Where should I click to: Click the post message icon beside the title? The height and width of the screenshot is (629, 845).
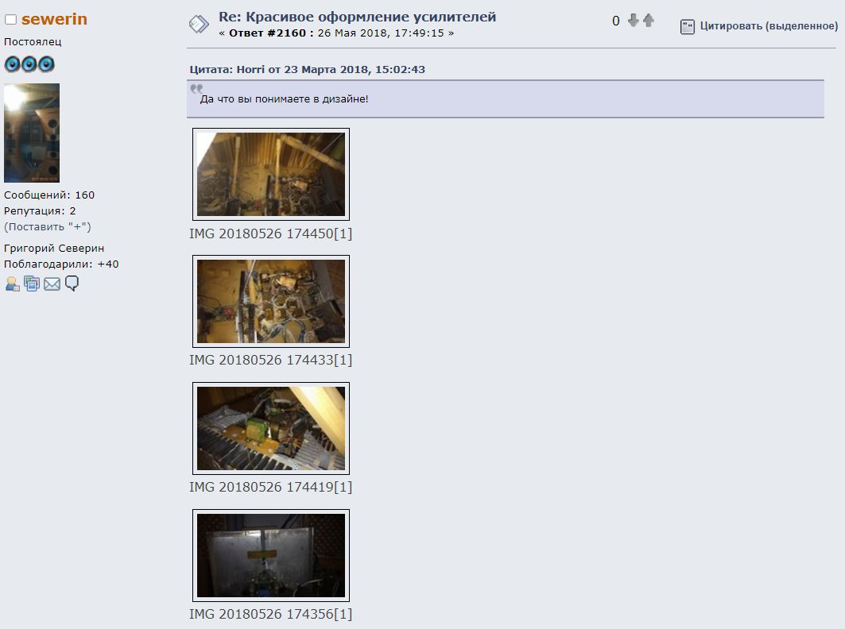point(199,24)
